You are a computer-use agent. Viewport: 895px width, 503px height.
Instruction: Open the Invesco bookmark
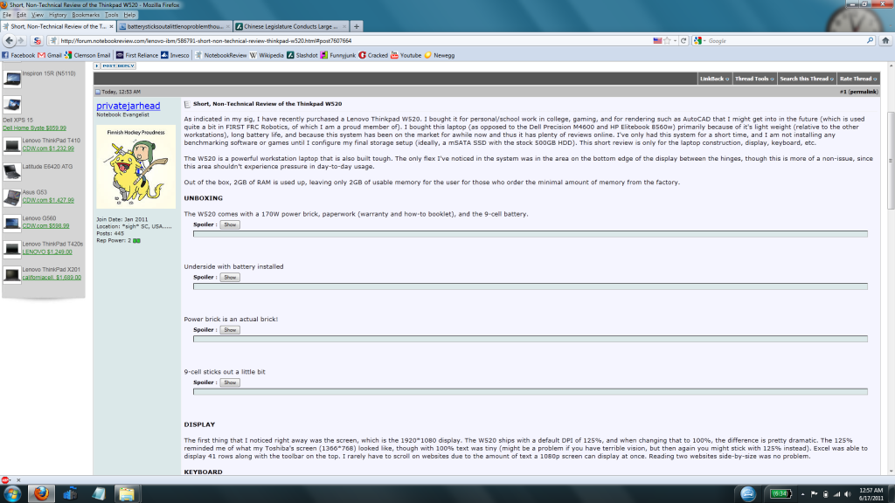(x=175, y=55)
